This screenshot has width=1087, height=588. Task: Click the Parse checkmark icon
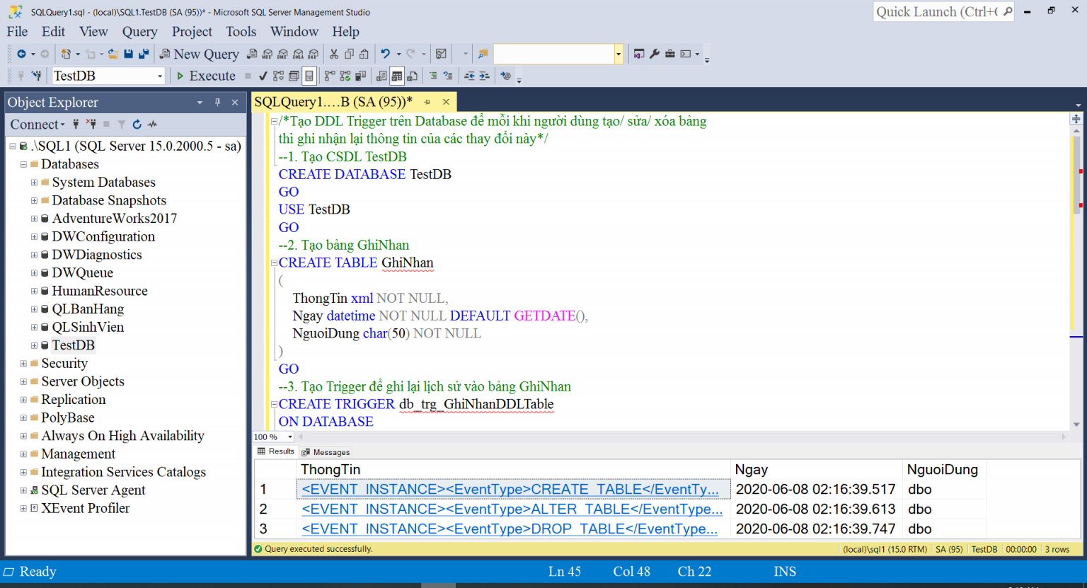263,76
